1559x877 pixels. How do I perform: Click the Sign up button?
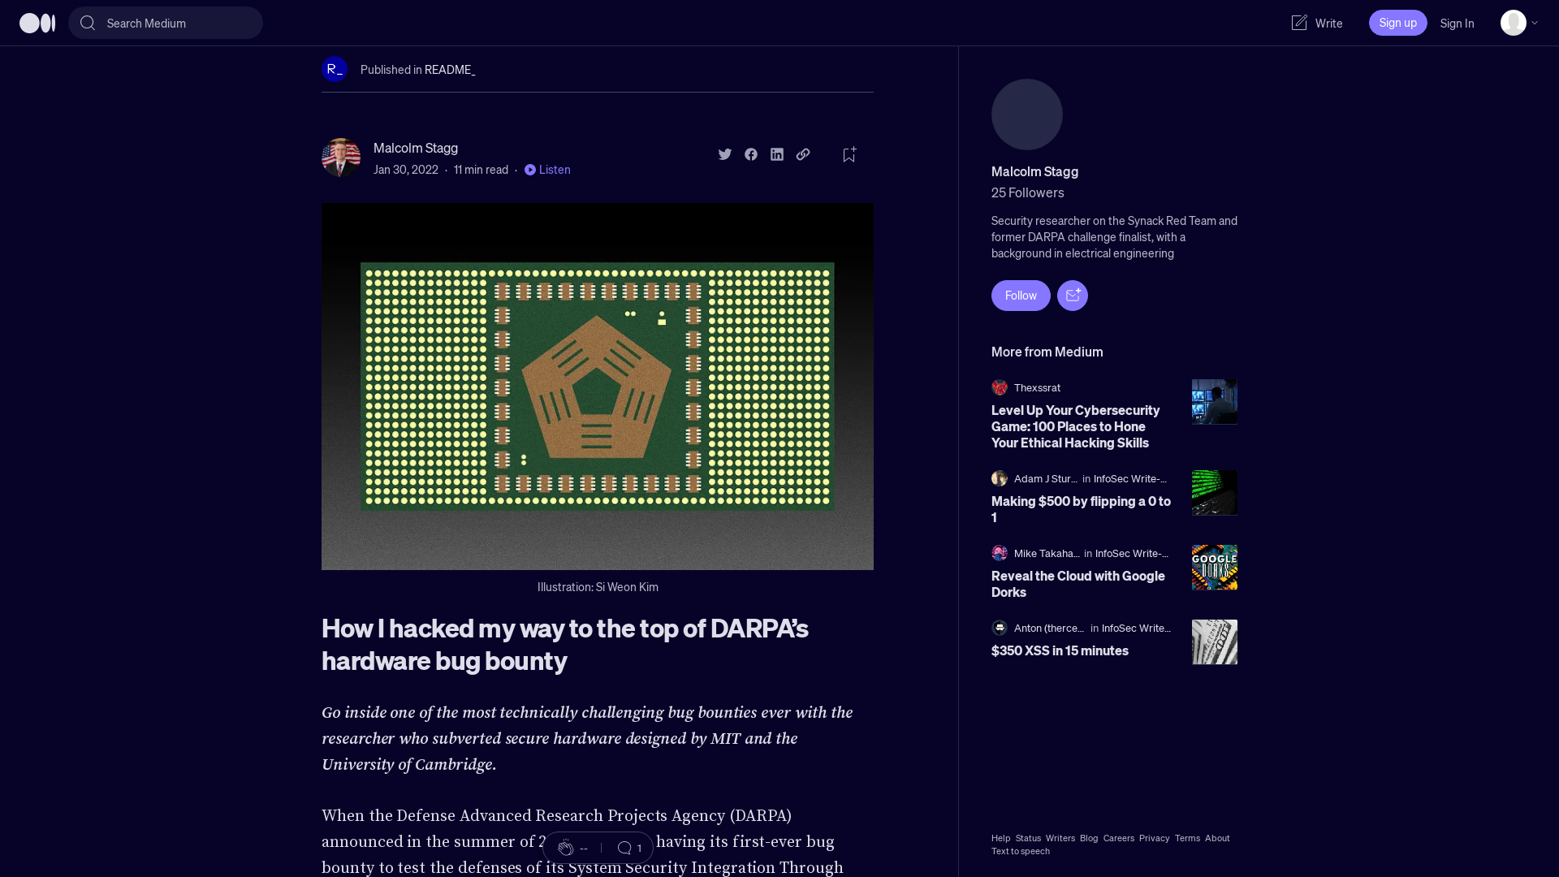(1397, 23)
